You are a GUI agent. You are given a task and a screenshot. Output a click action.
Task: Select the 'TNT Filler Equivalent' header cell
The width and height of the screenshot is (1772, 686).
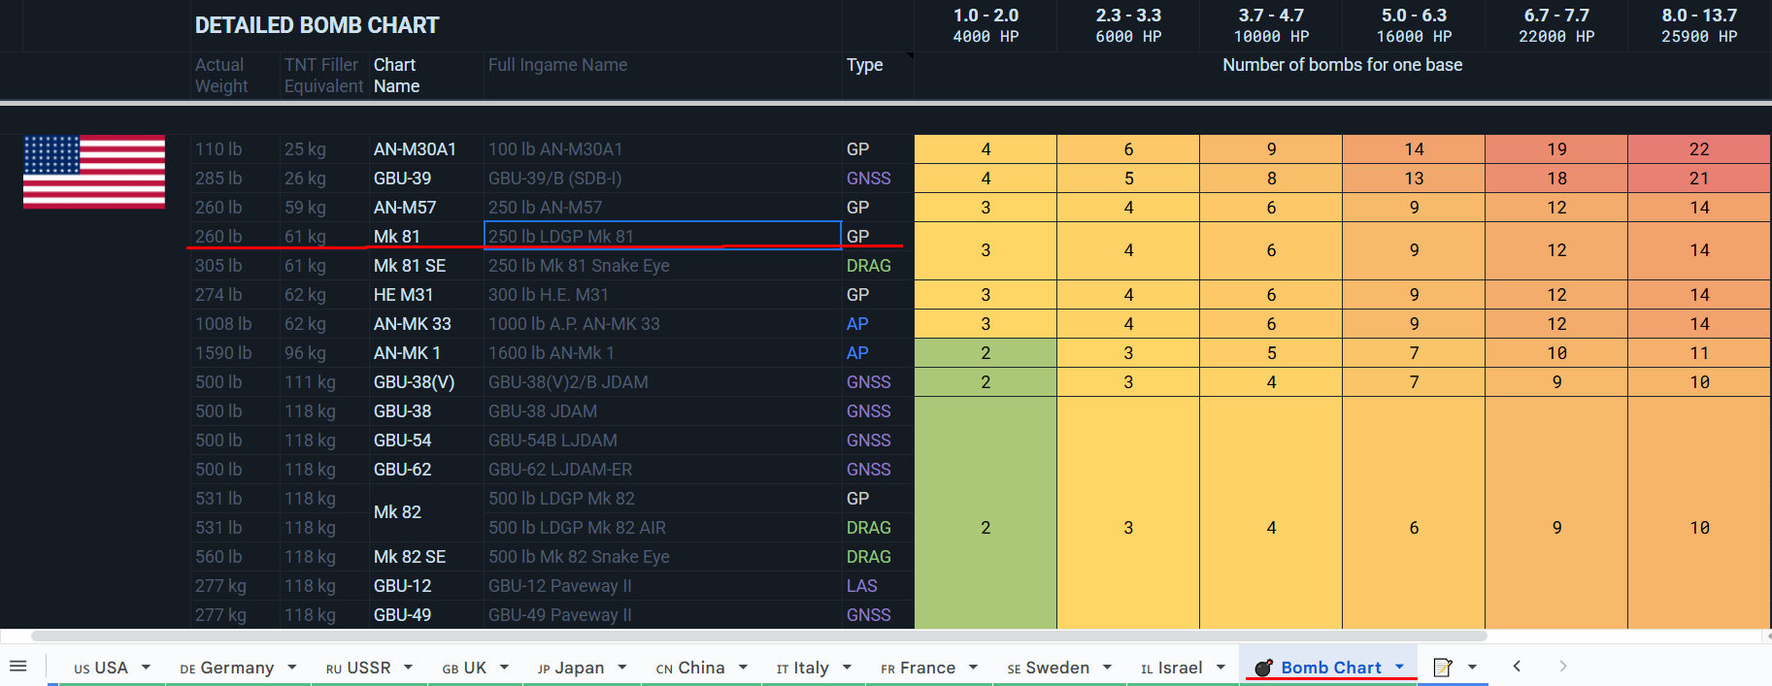pyautogui.click(x=324, y=76)
